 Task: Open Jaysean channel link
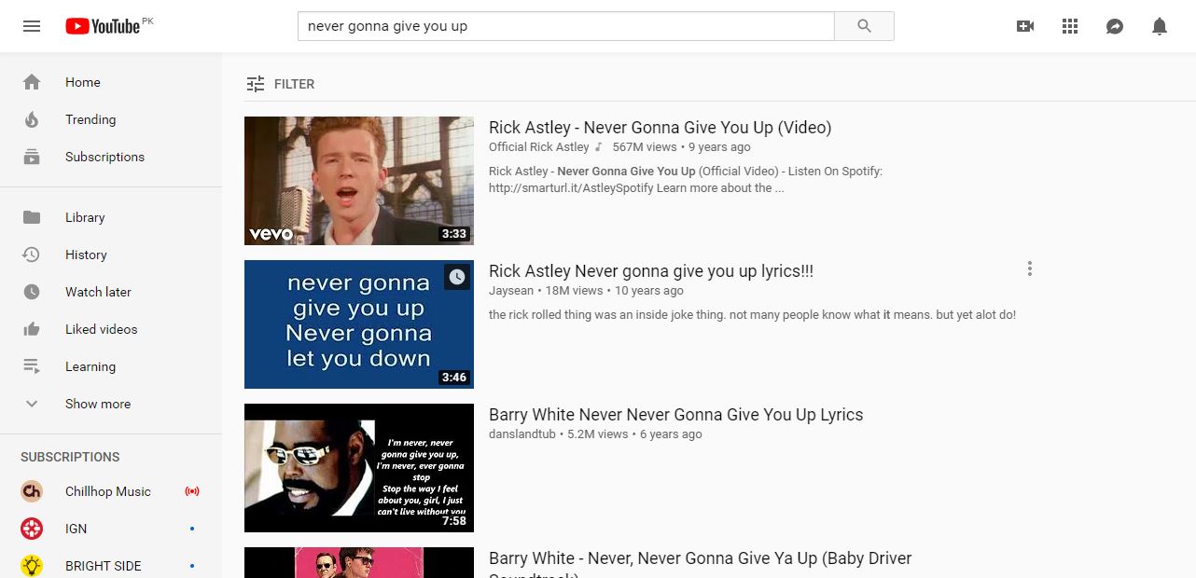tap(511, 291)
